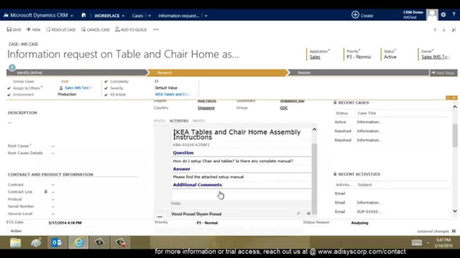Screen dimensions: 460x258
Task: Switch to the POSTS tab
Action: click(x=160, y=121)
